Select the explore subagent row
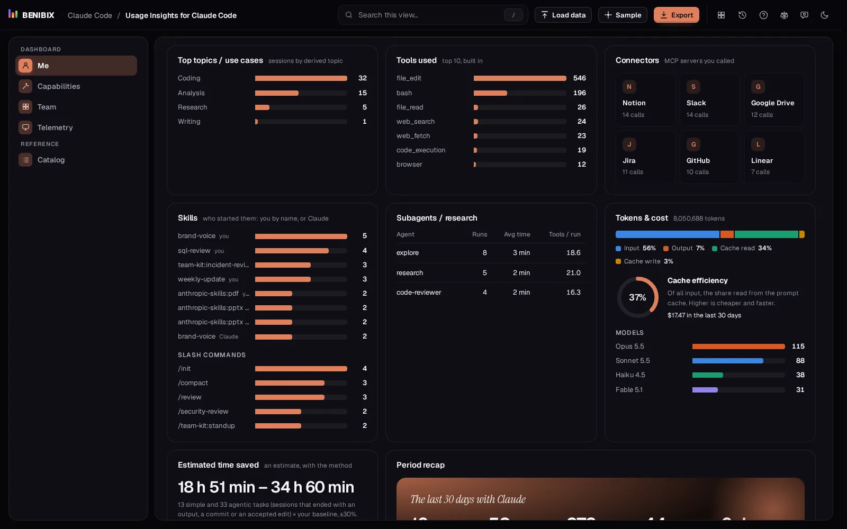Screen dimensions: 847x529 pos(491,253)
